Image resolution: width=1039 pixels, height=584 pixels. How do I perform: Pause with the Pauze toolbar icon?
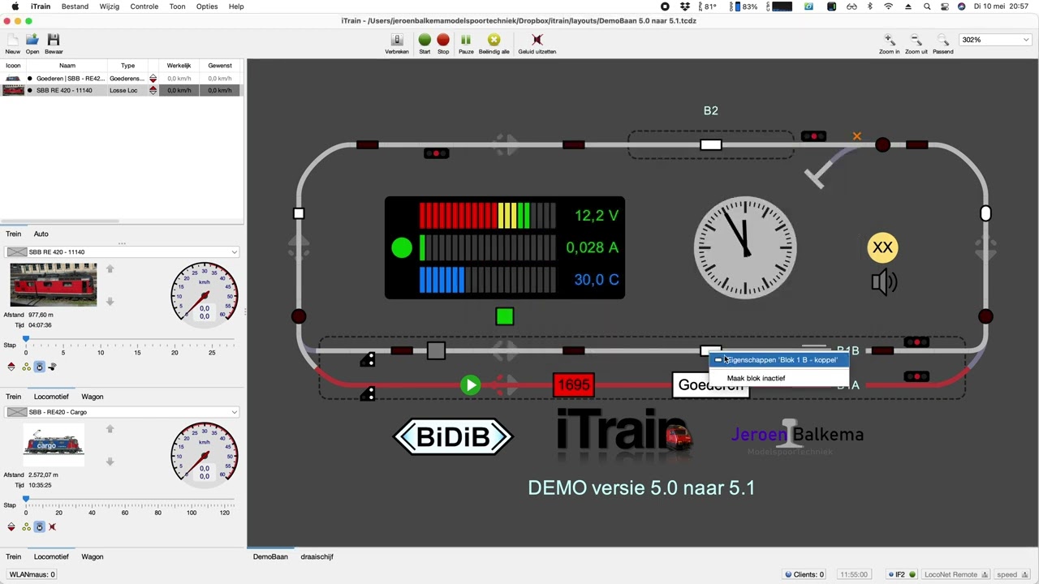coord(466,40)
